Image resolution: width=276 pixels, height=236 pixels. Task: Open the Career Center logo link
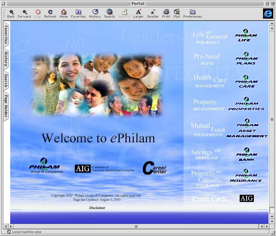click(x=154, y=168)
